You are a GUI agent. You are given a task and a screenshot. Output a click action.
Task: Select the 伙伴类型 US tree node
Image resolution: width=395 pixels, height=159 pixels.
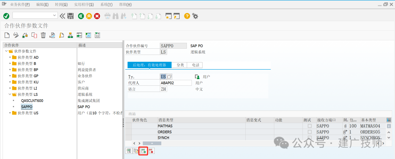(28, 113)
